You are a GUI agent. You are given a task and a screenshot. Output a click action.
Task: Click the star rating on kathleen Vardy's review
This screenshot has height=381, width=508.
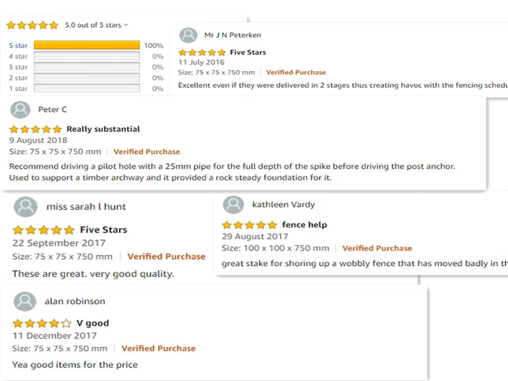[x=249, y=225]
